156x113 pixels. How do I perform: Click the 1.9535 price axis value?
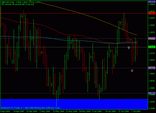click(x=152, y=81)
